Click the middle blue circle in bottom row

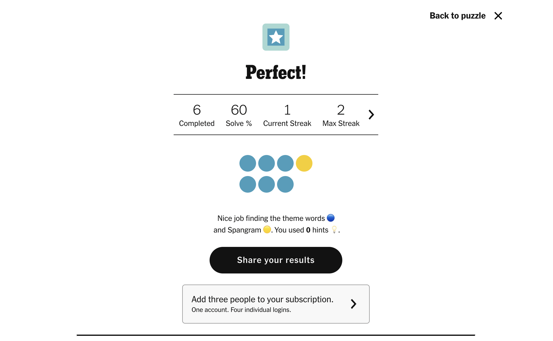(x=266, y=184)
